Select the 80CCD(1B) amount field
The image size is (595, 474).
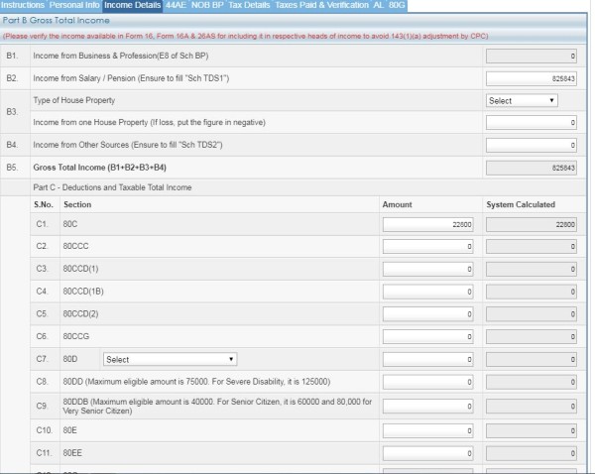tap(428, 292)
